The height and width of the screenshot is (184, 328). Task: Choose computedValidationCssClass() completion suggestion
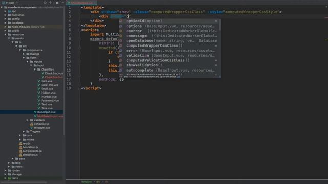tap(169, 60)
